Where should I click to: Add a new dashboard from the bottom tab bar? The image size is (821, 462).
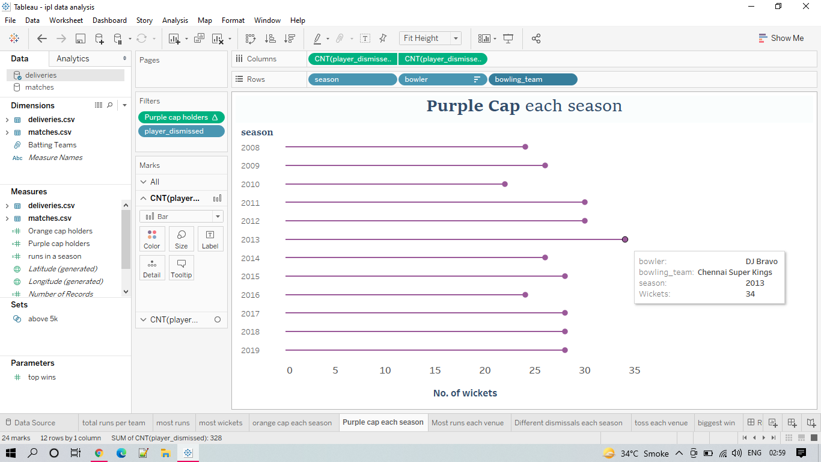click(792, 423)
